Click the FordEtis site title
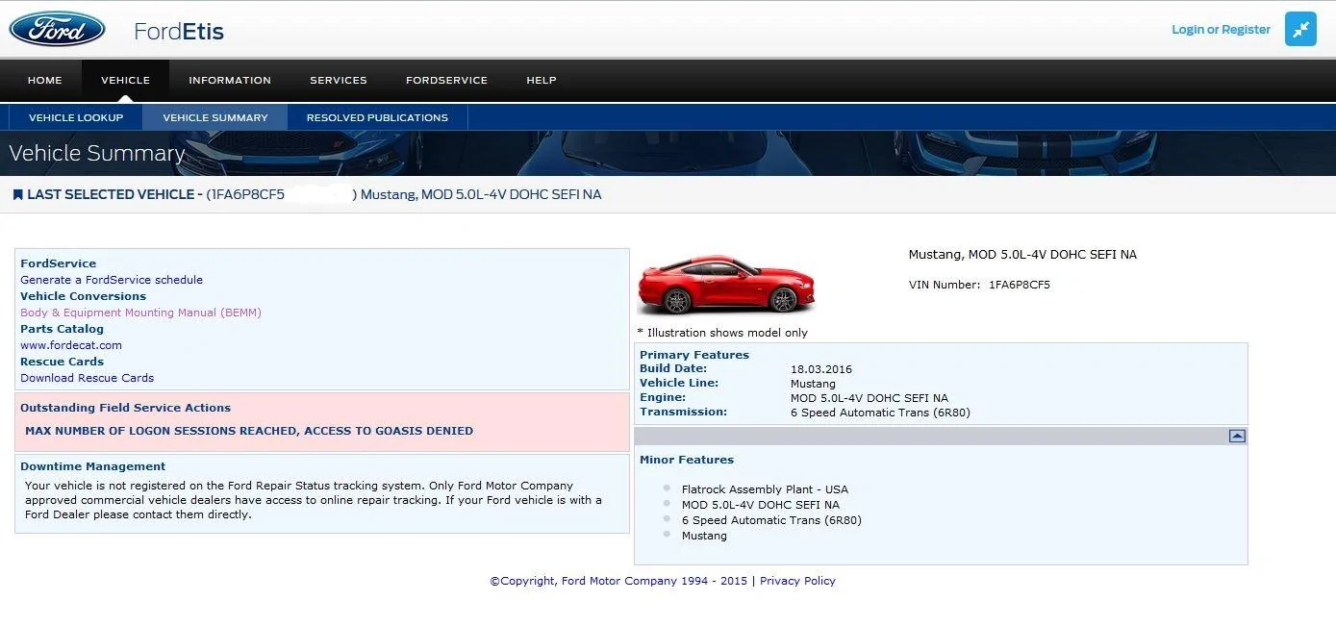The width and height of the screenshot is (1336, 626). [179, 31]
